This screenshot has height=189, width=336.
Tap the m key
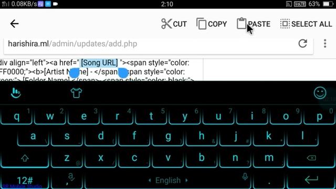(x=269, y=158)
